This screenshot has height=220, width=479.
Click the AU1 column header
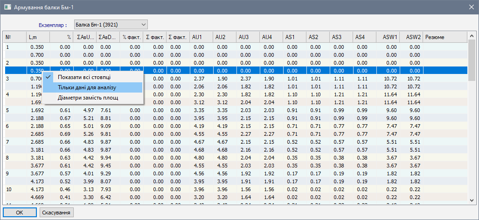[201, 37]
